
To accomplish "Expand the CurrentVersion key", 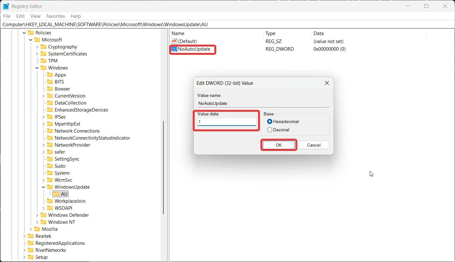I will [43, 96].
